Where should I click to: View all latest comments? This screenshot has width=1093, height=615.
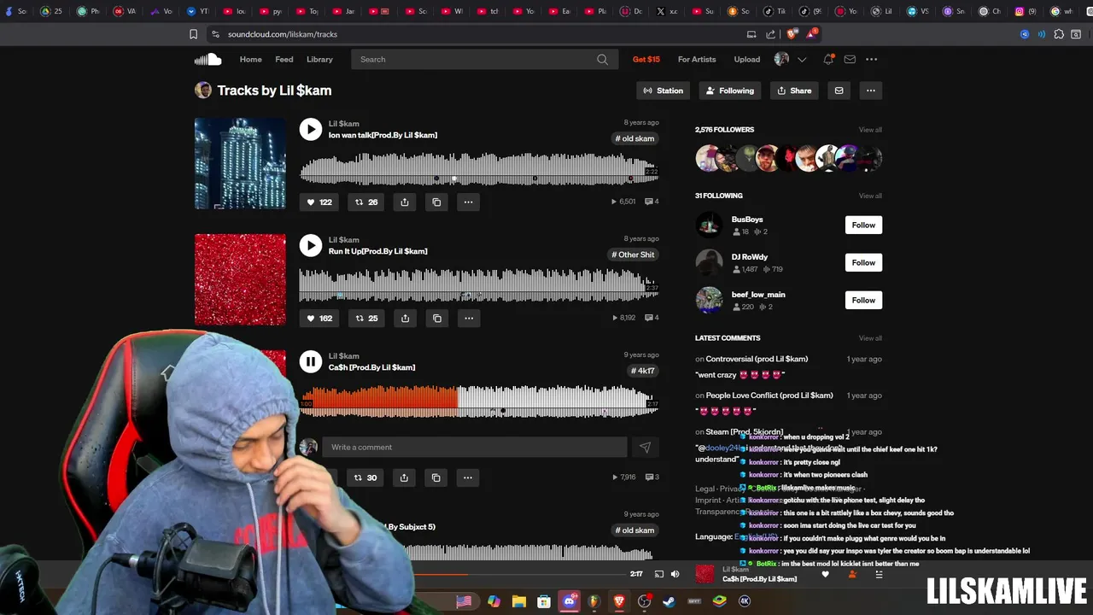[870, 338]
